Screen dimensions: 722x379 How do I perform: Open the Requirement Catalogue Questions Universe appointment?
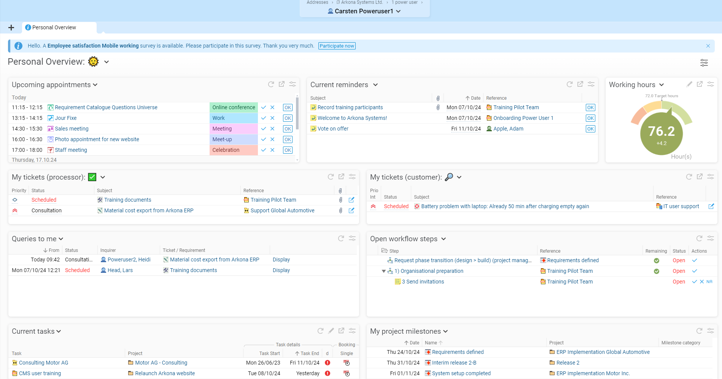(x=106, y=107)
